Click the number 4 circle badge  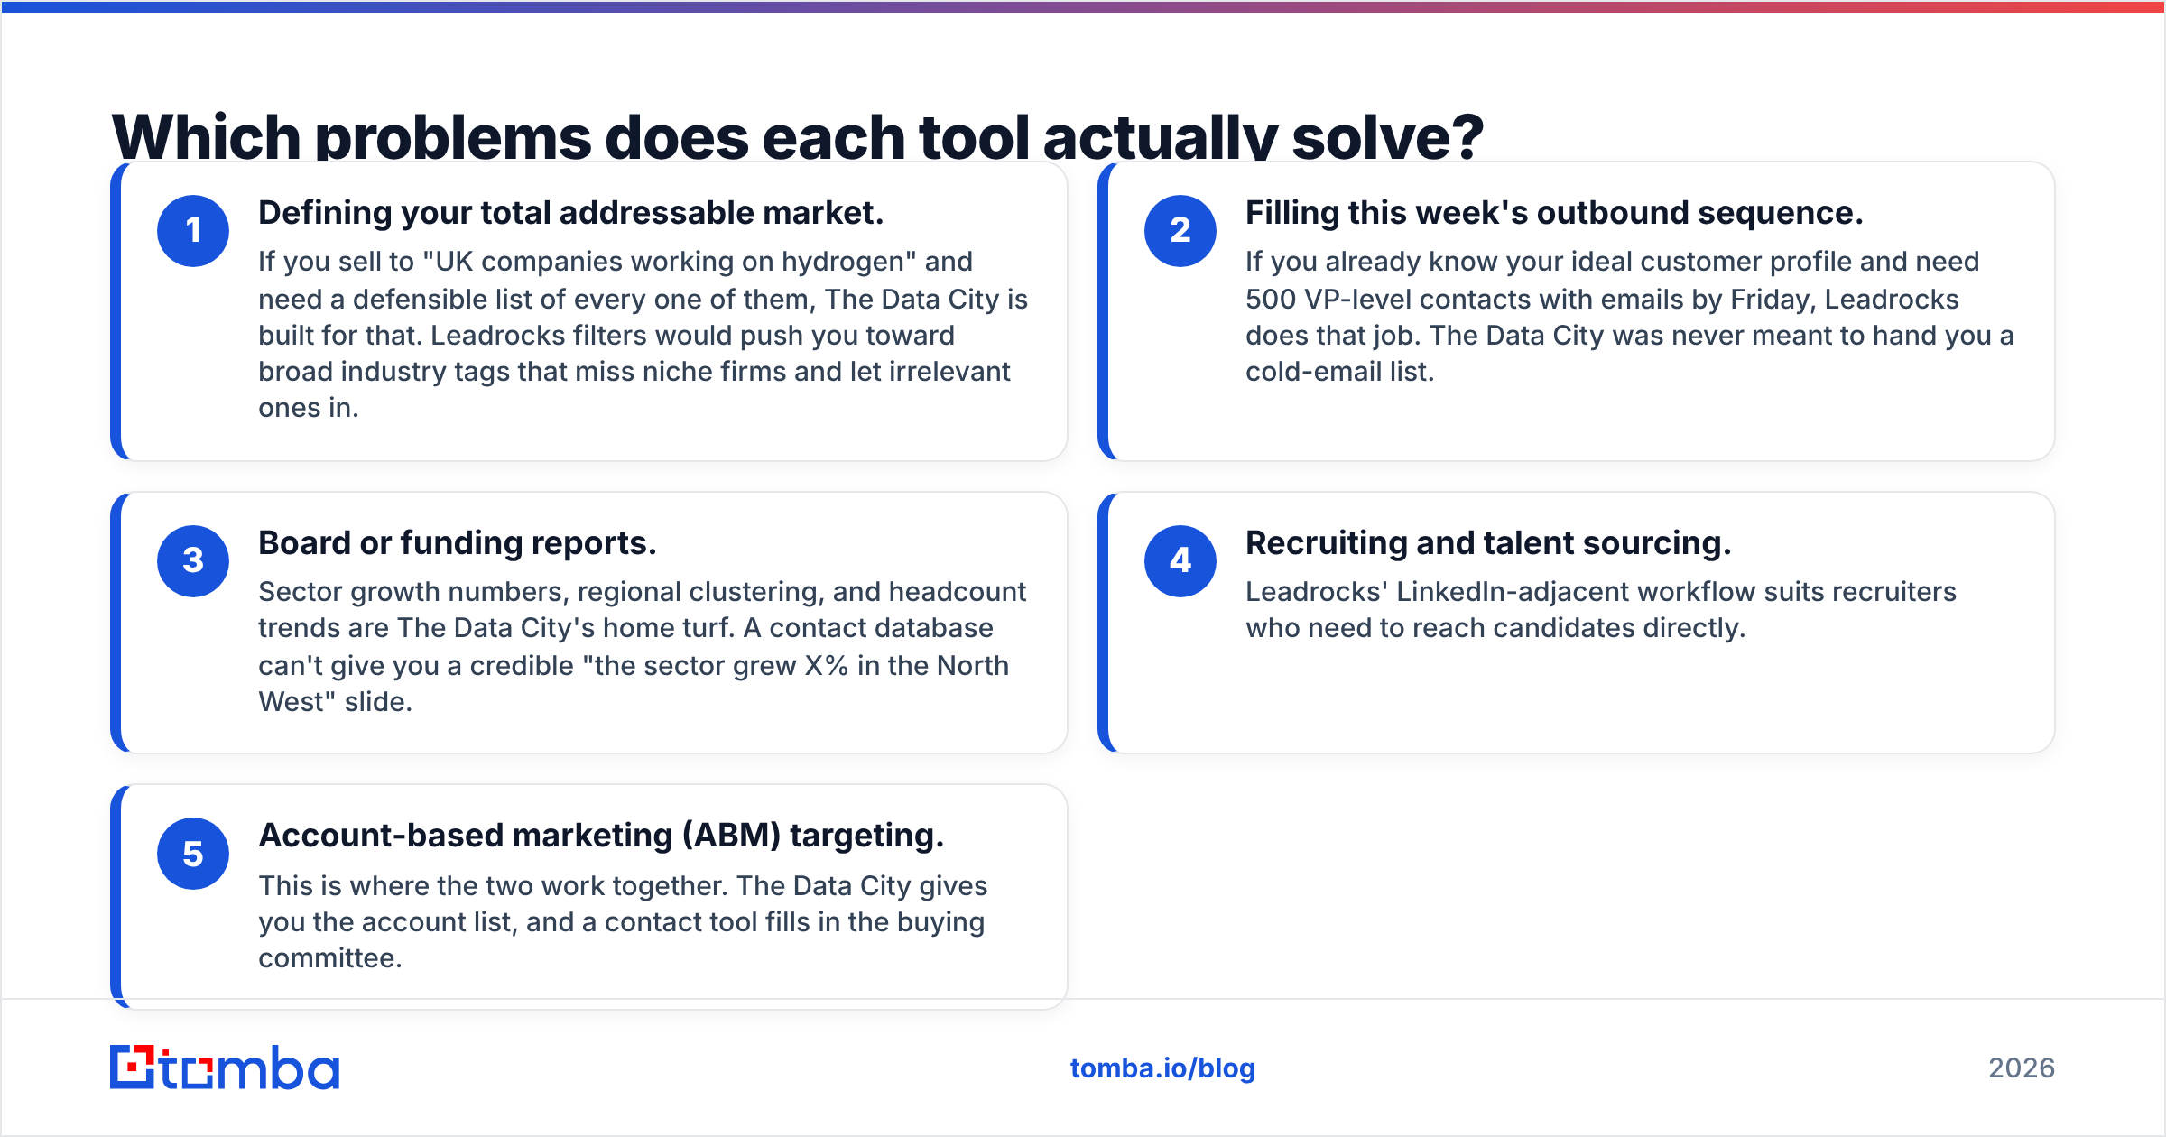point(1180,561)
